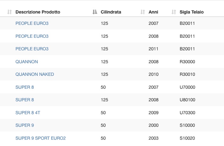Open the SUPER 8 4T link
Viewport: 224px width, 146px height.
pyautogui.click(x=28, y=113)
